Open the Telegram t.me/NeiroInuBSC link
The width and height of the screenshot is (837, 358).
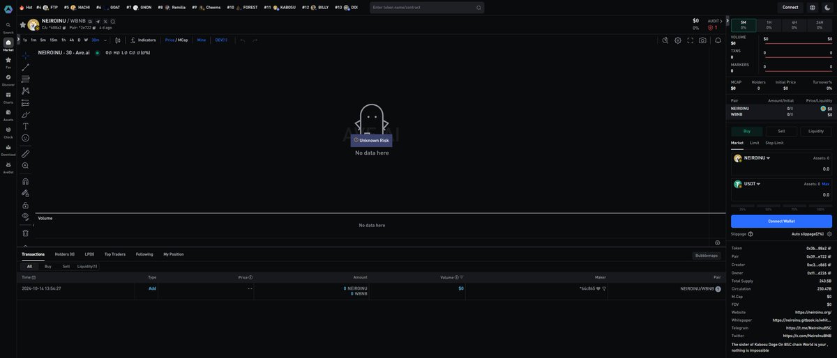pyautogui.click(x=809, y=327)
